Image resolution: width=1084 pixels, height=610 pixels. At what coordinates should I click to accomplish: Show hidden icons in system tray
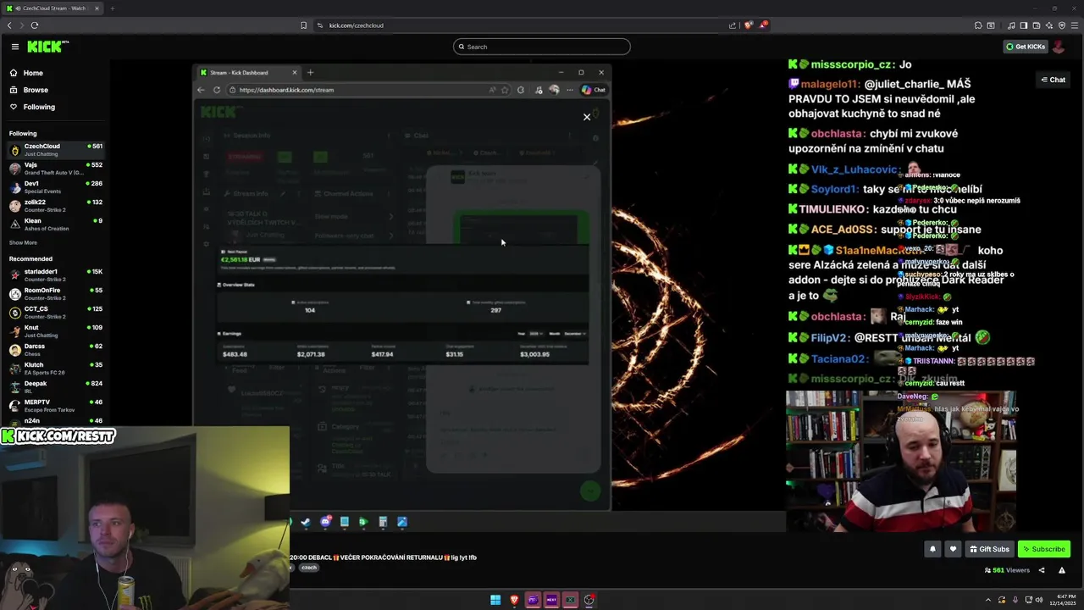pos(988,600)
